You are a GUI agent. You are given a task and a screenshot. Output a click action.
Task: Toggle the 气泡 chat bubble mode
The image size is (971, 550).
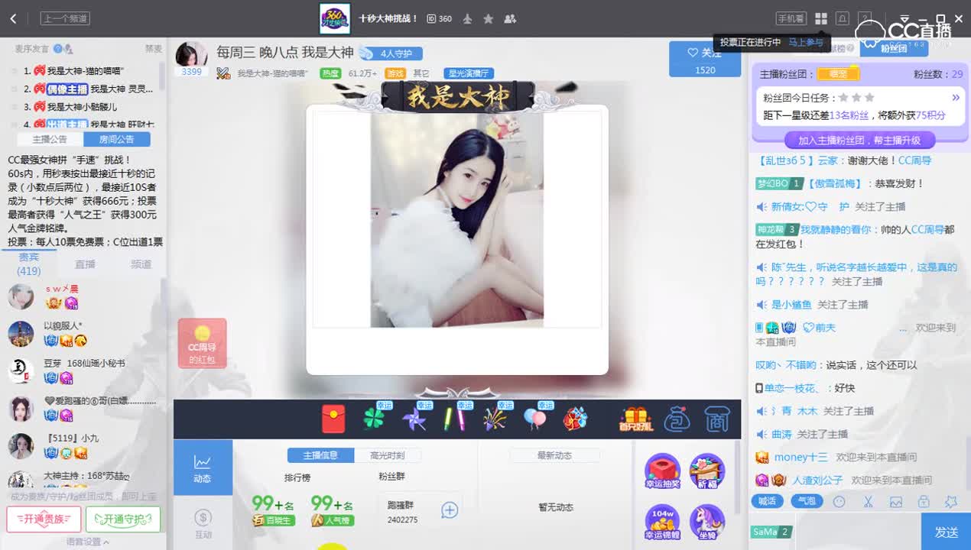[x=807, y=501]
